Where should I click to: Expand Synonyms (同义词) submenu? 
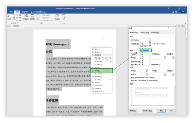(102, 80)
